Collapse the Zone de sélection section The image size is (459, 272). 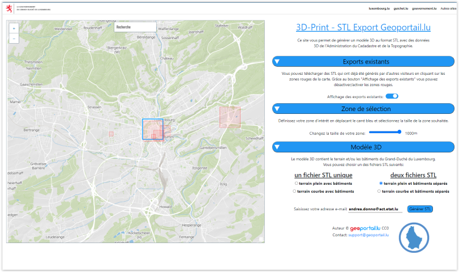click(278, 109)
